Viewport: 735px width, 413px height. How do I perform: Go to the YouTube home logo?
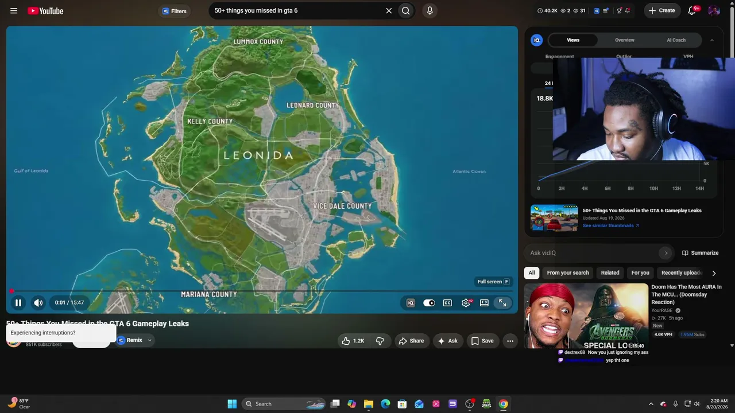point(45,11)
